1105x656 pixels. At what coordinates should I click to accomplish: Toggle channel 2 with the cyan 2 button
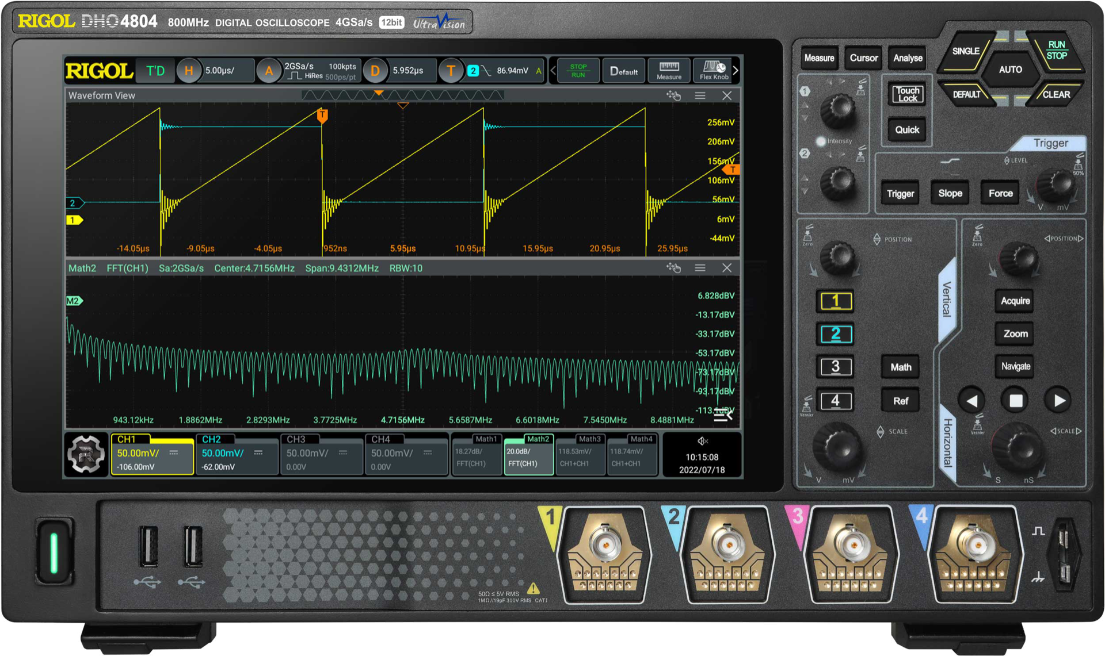(x=836, y=334)
